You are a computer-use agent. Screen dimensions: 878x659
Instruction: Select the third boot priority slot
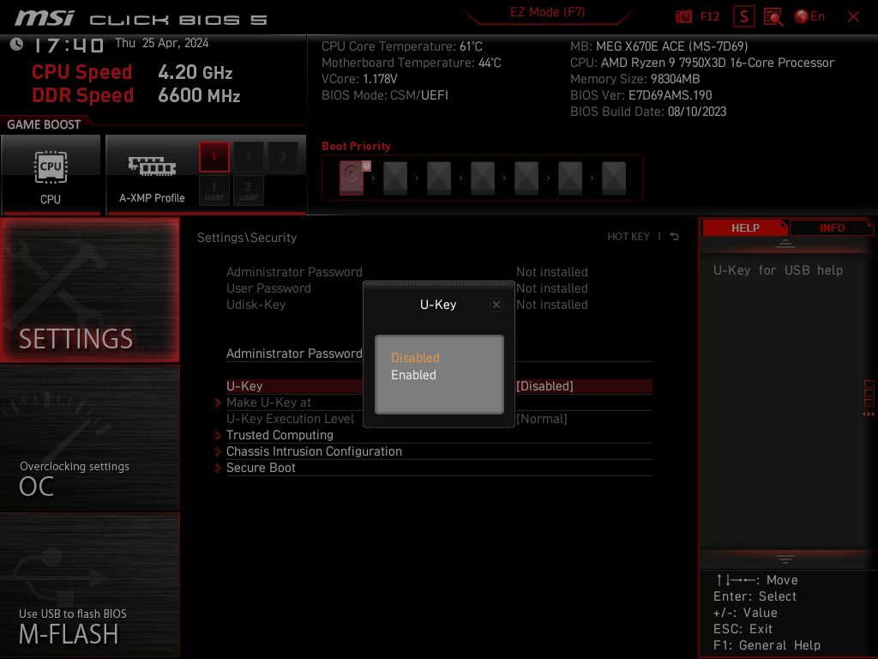click(x=439, y=178)
